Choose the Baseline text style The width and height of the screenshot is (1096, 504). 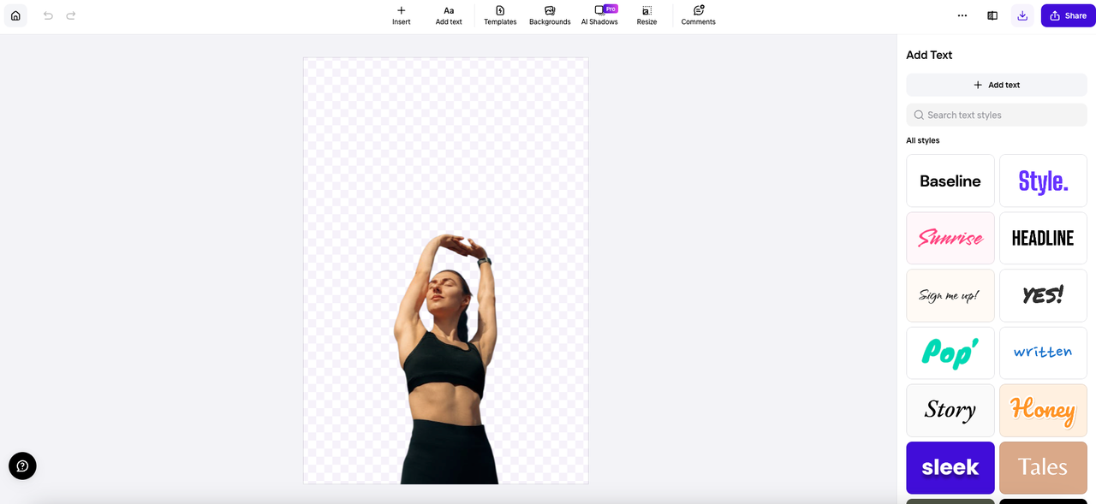950,181
